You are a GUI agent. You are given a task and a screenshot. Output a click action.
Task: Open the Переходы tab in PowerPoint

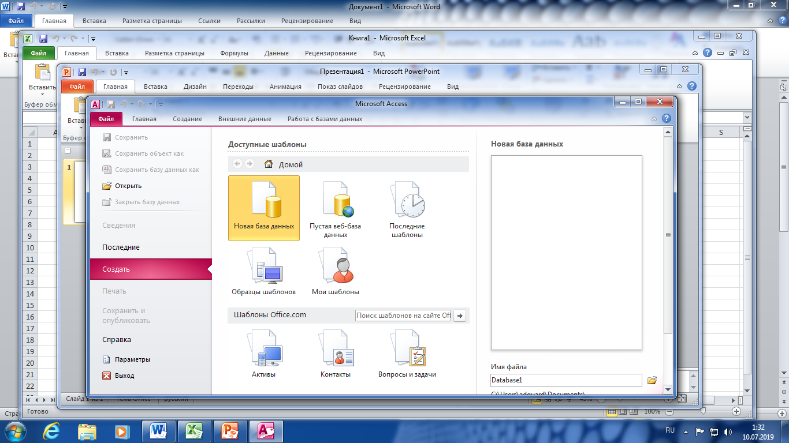click(x=238, y=87)
